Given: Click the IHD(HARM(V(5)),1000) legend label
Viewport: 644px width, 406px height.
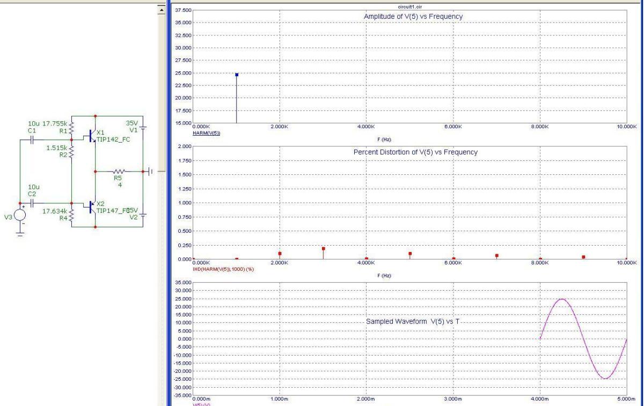Looking at the screenshot, I should tap(223, 269).
